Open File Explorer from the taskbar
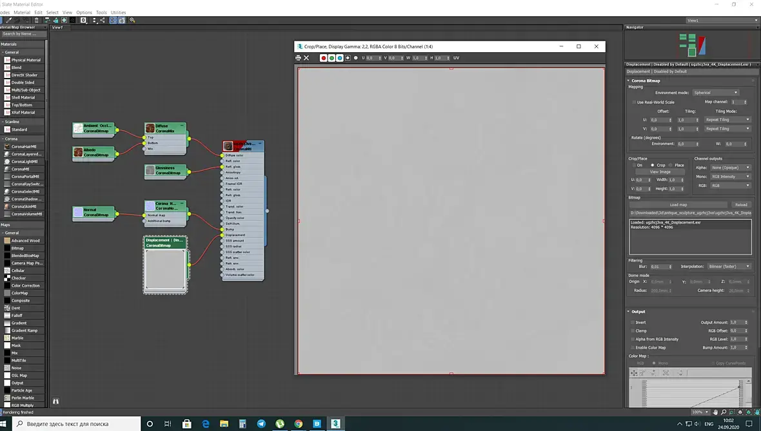This screenshot has height=431, width=761. pyautogui.click(x=224, y=423)
